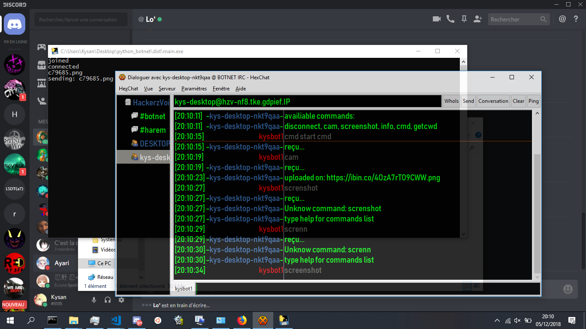Screen dimensions: 586x329
Task: Open Discord home via the logo button
Action: pyautogui.click(x=15, y=24)
